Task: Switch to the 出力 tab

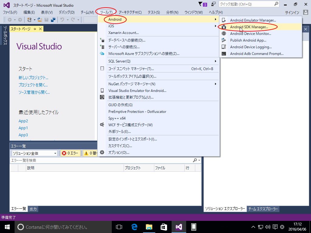Action: pyautogui.click(x=33, y=209)
